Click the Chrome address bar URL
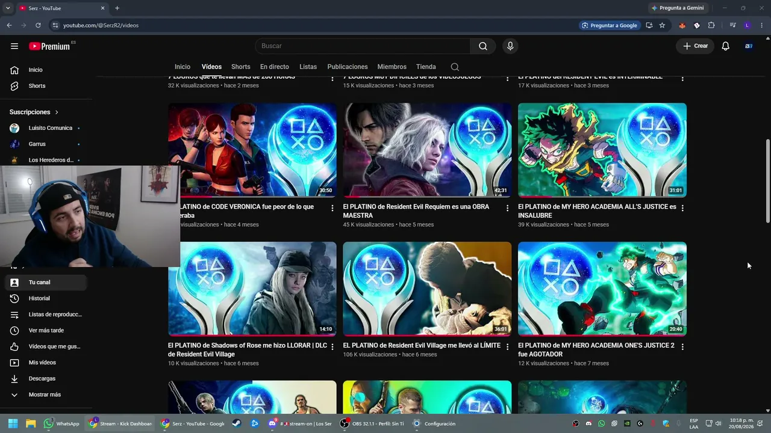Viewport: 771px width, 433px height. (x=101, y=25)
